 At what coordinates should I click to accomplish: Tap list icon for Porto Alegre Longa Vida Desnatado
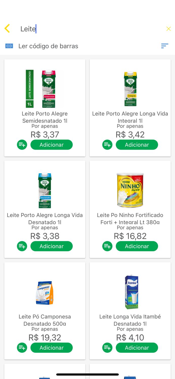(x=22, y=246)
